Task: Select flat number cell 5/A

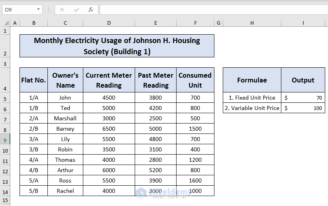Action: (x=34, y=180)
